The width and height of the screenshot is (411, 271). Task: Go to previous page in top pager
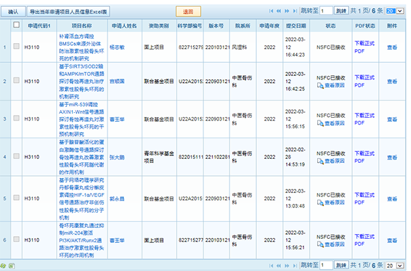coord(279,11)
